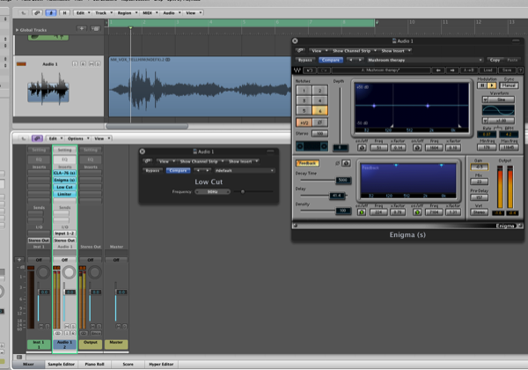Close the Low Cut plugin window
The image size is (528, 370).
click(143, 152)
